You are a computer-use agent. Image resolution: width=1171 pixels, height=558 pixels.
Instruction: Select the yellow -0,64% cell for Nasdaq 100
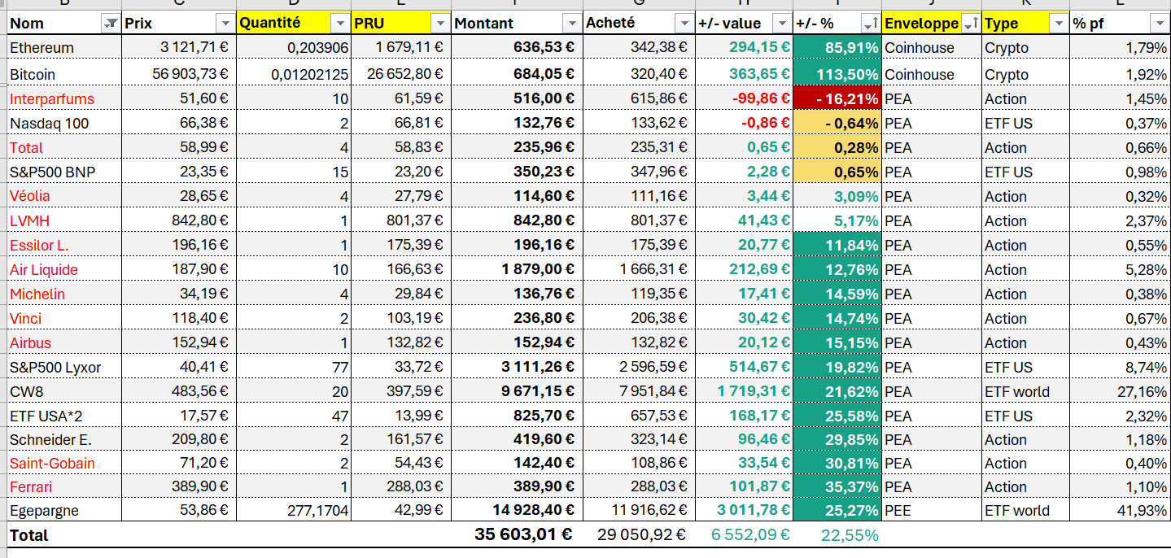837,124
